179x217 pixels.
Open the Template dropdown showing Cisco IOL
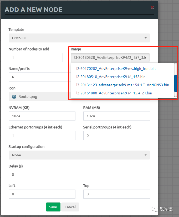79,38
